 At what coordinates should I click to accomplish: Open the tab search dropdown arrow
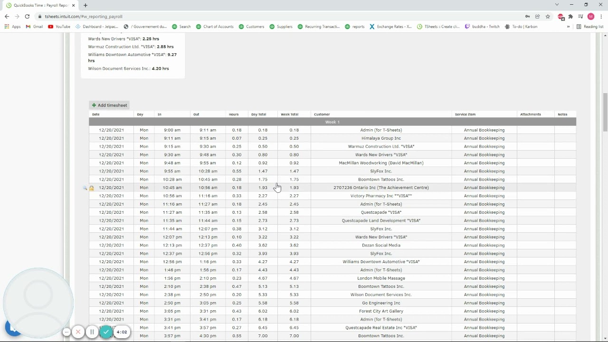[x=557, y=5]
